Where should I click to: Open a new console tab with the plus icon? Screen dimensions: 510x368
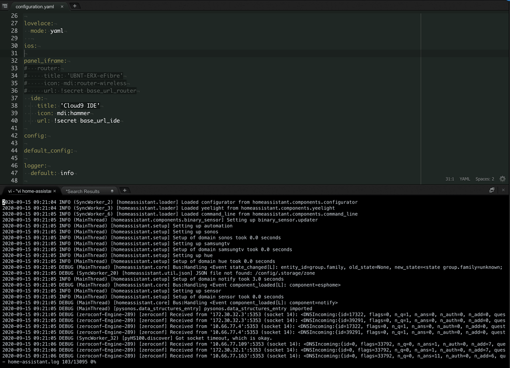[125, 189]
